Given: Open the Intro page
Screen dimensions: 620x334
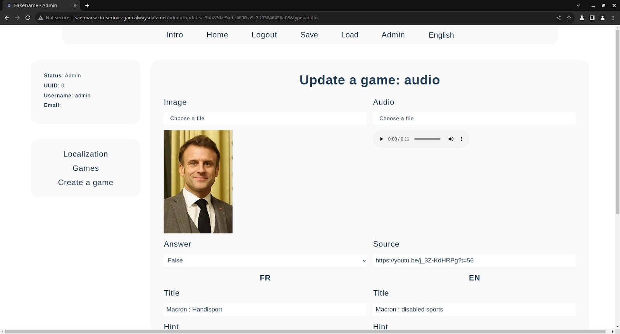Looking at the screenshot, I should pos(174,35).
